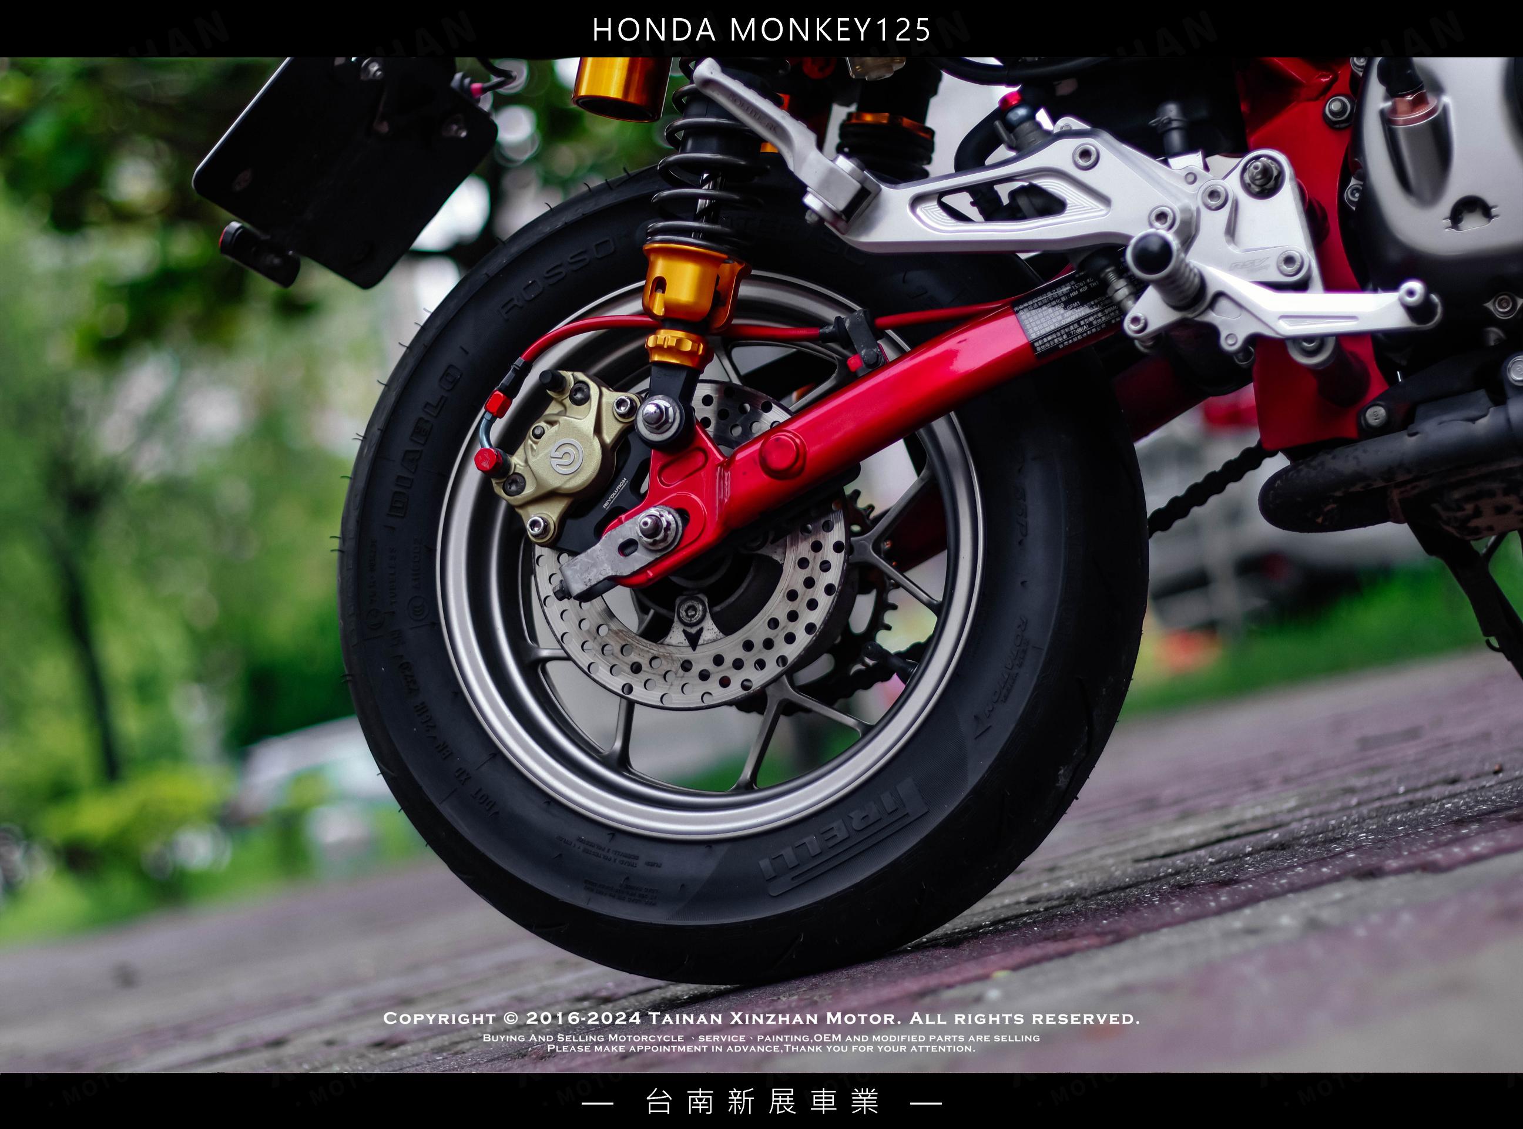Image resolution: width=1523 pixels, height=1129 pixels.
Task: Click the "Copyright © 2016-2024 Tainan Xinzhan Motor" line
Action: (x=761, y=1017)
